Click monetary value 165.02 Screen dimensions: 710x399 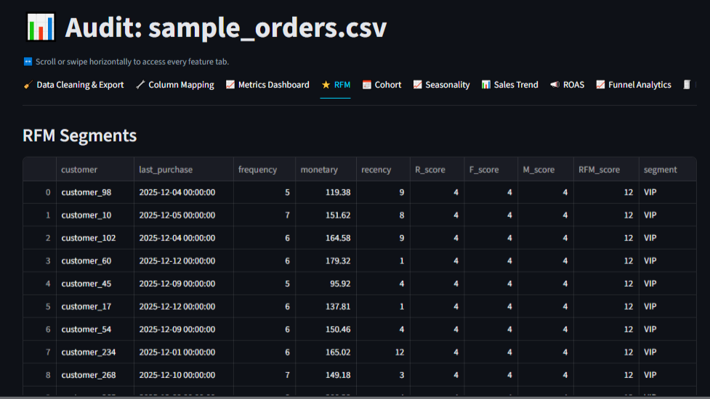tap(326, 352)
